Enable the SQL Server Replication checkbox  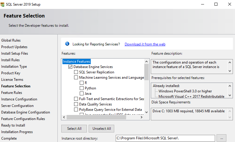[76, 72]
